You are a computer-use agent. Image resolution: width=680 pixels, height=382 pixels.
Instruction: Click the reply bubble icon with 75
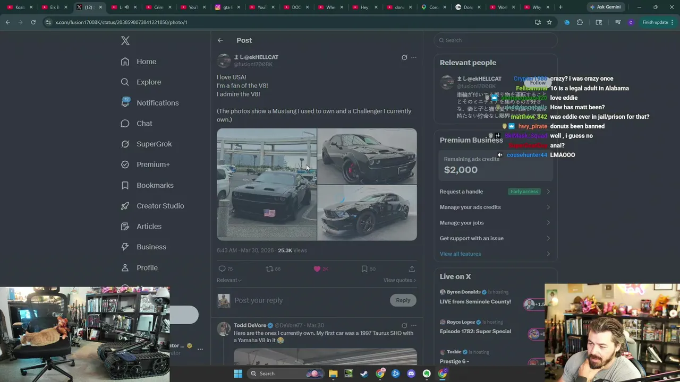click(x=222, y=269)
